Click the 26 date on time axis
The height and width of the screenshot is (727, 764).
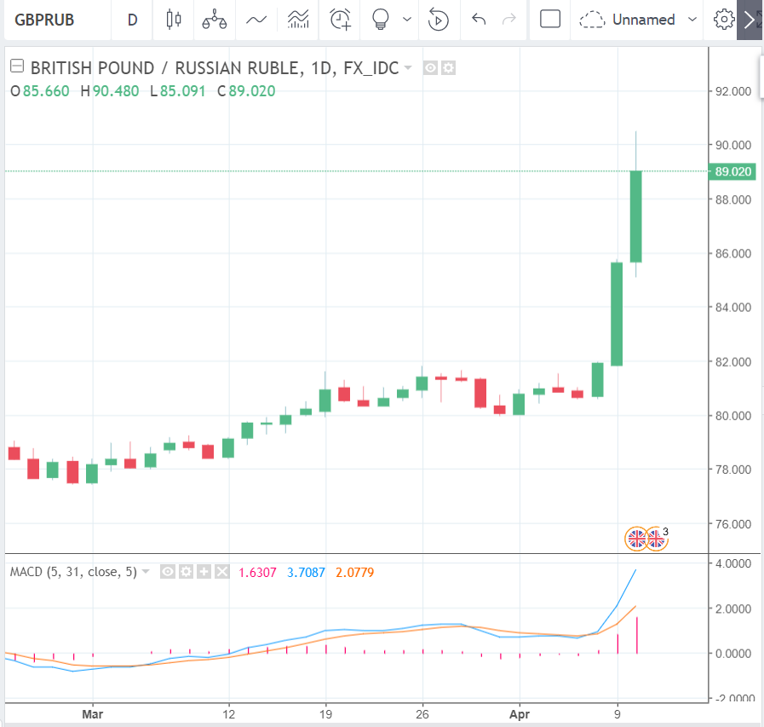click(422, 714)
